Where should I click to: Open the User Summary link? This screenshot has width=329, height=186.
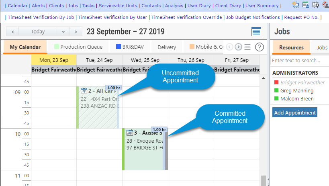tap(262, 6)
